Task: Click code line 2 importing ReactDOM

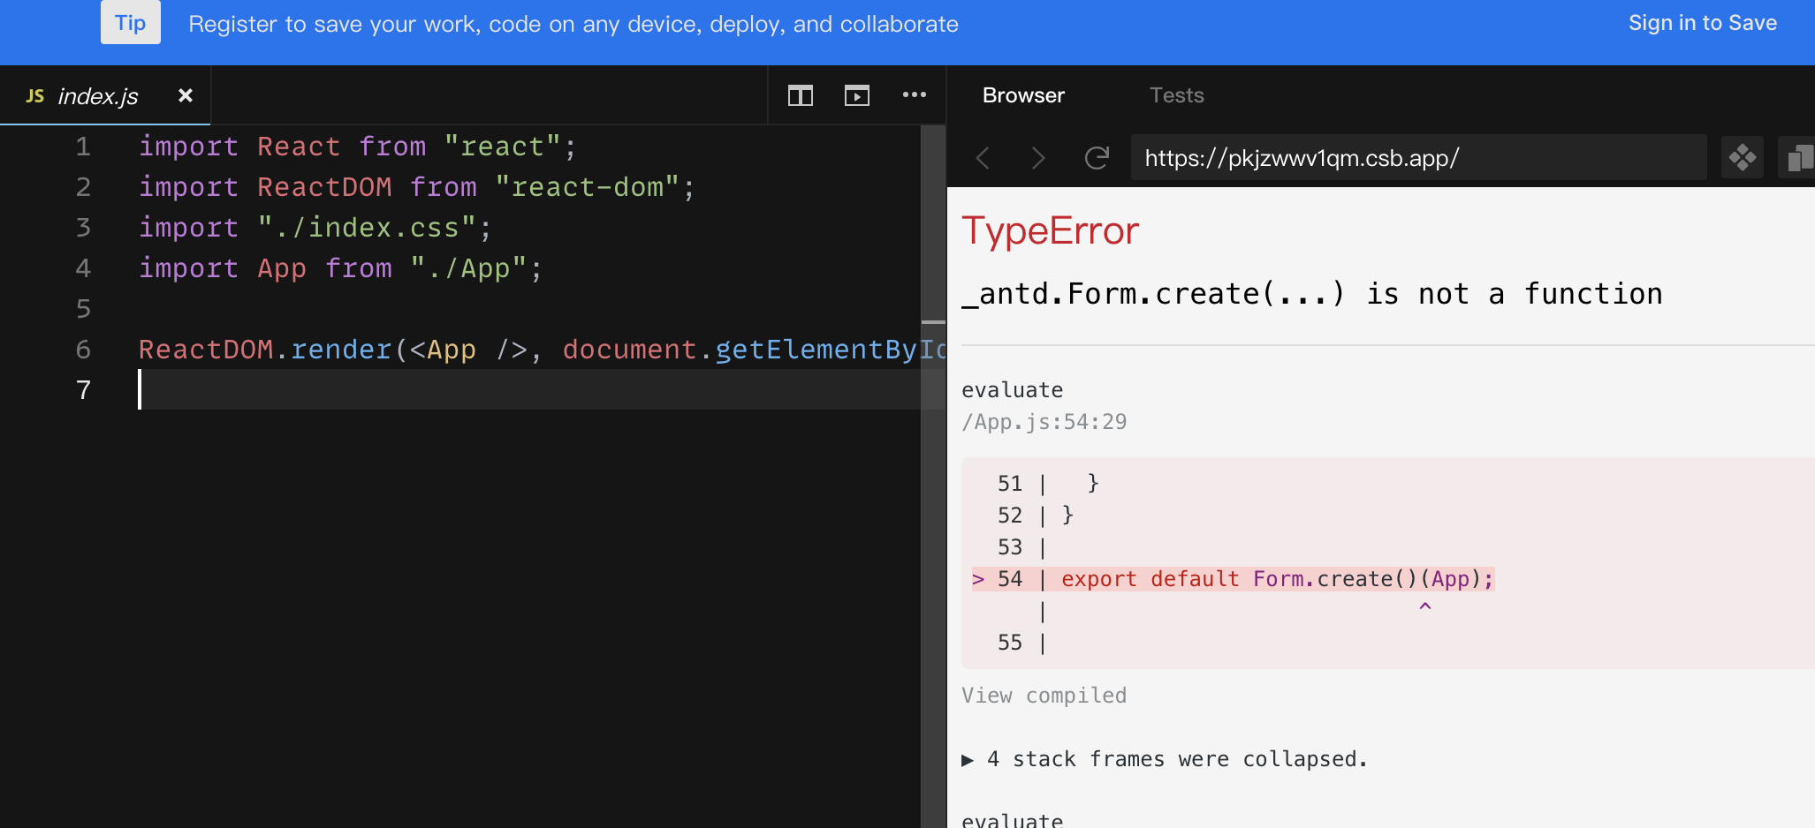Action: coord(417,187)
